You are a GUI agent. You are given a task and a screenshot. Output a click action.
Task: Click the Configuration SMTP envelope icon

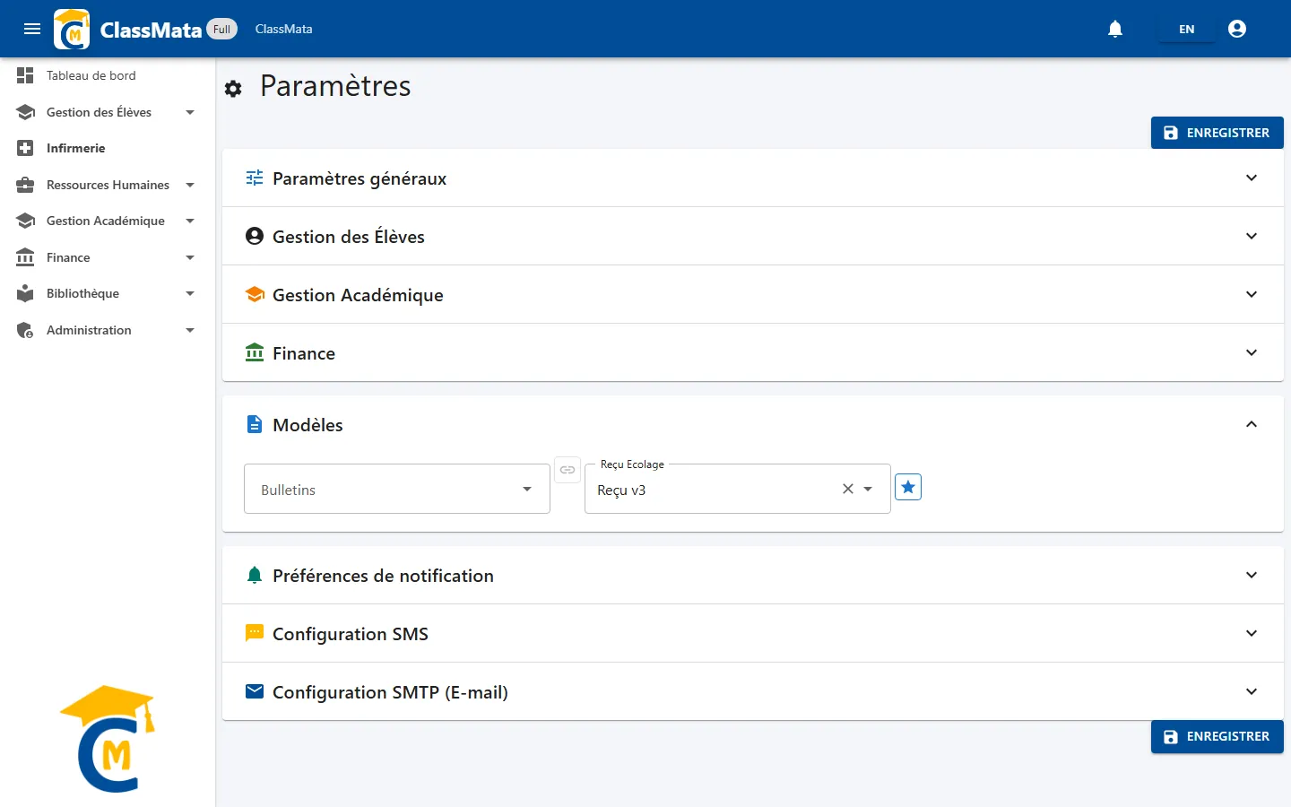click(255, 691)
